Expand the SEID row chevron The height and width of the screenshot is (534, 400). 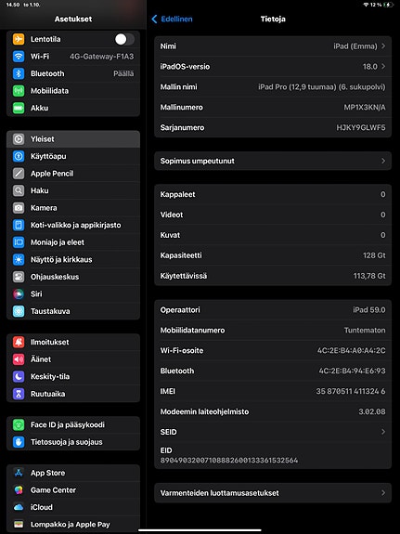click(383, 432)
